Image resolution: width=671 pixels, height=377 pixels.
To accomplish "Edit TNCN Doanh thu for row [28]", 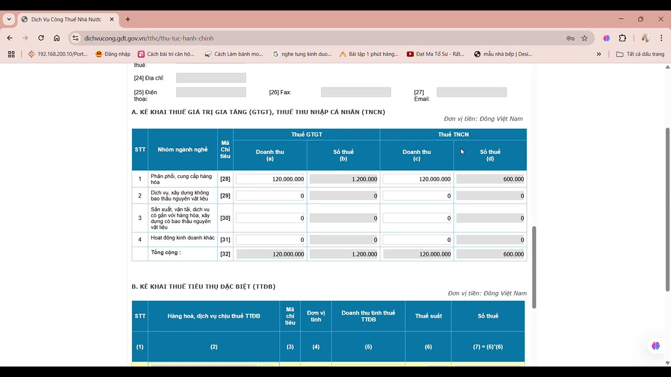I will pos(417,179).
